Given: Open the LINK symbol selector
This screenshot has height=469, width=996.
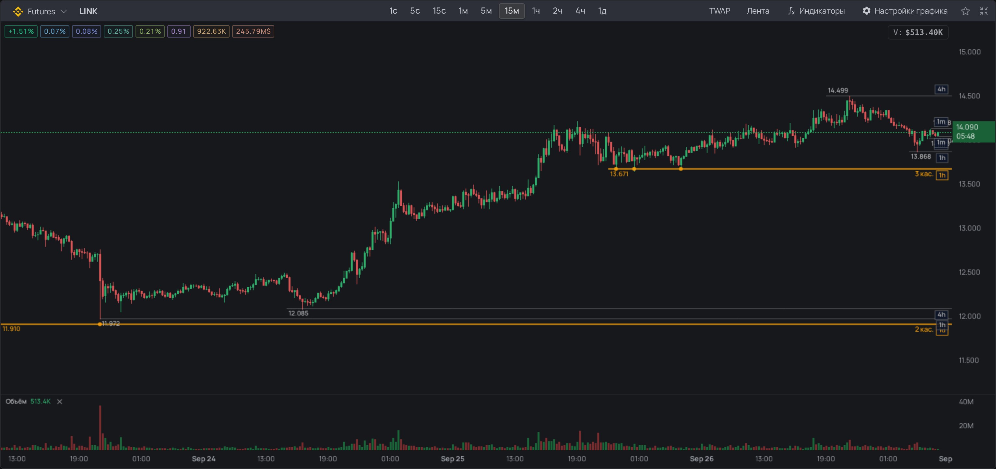Looking at the screenshot, I should pyautogui.click(x=88, y=11).
